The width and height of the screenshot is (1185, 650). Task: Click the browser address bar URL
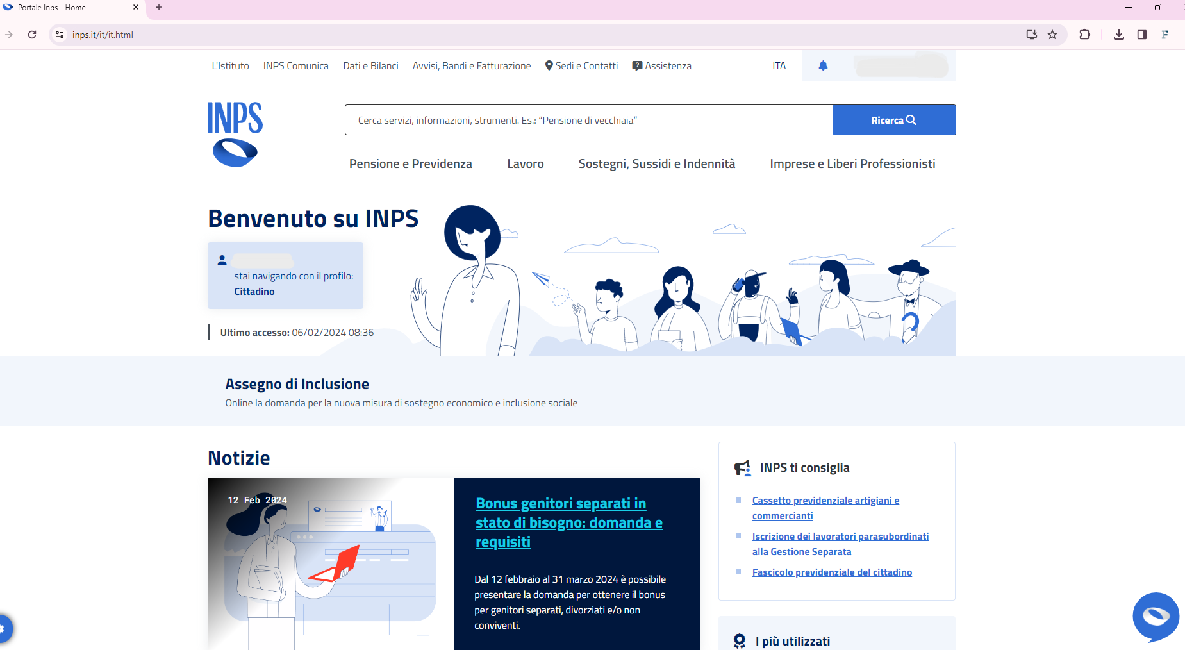pos(103,35)
